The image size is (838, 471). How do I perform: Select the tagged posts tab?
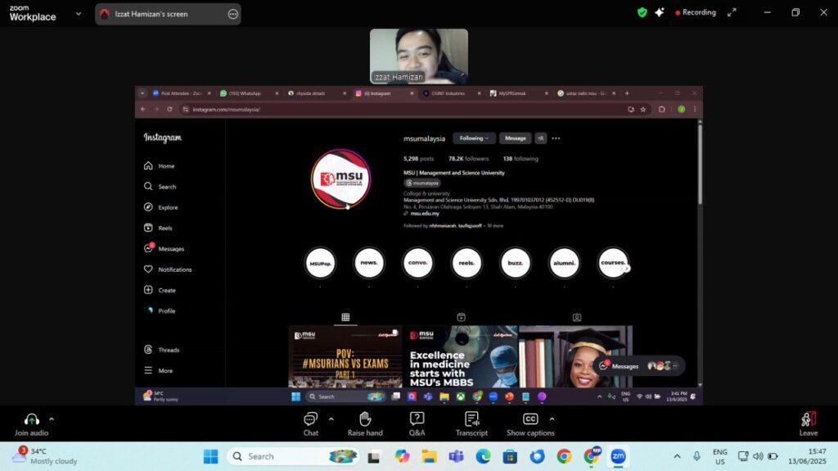pyautogui.click(x=577, y=317)
